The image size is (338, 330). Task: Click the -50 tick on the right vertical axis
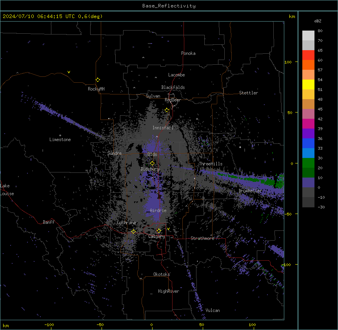point(288,214)
